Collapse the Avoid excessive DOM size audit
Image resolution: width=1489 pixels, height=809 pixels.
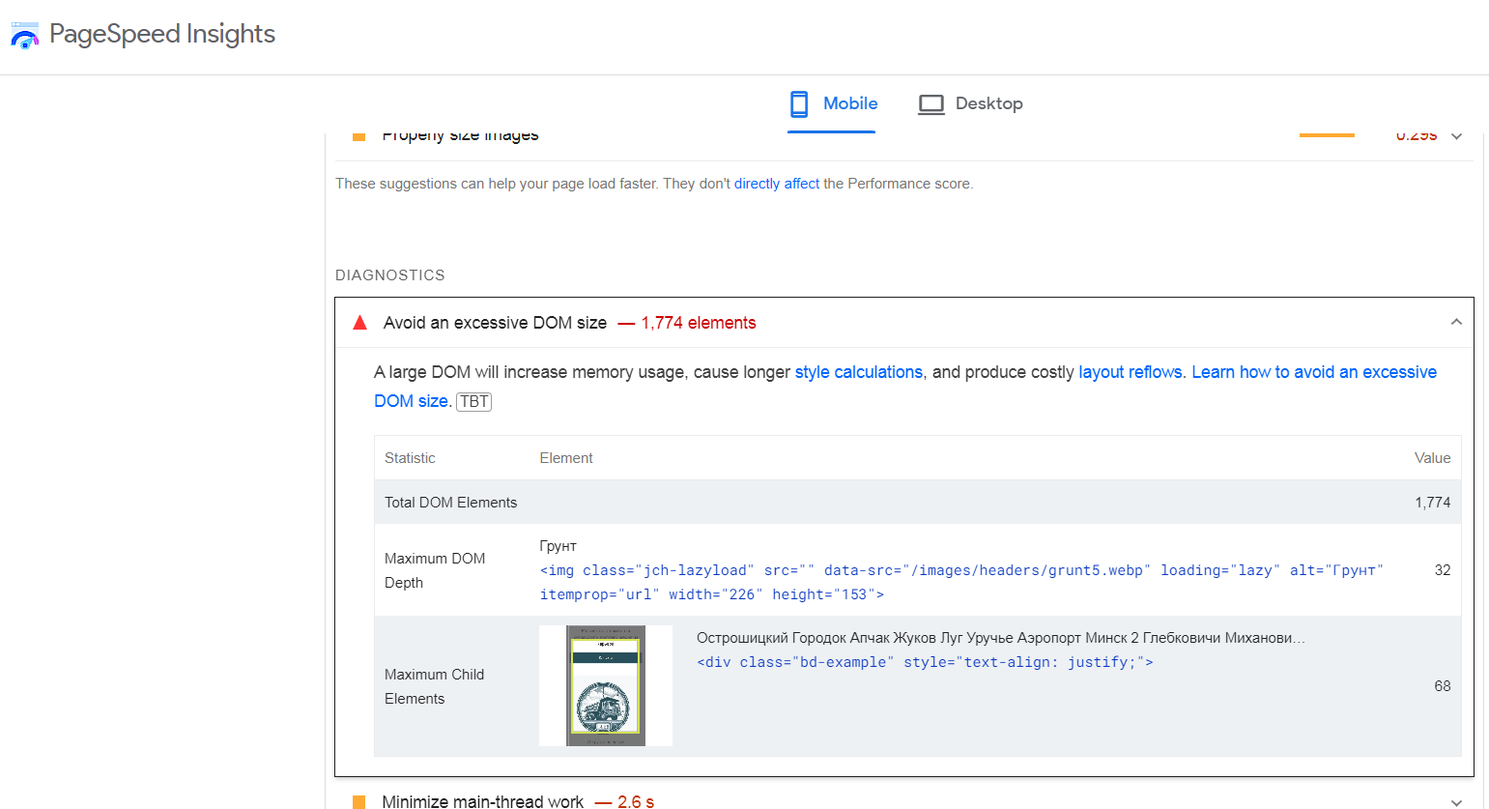(1455, 323)
